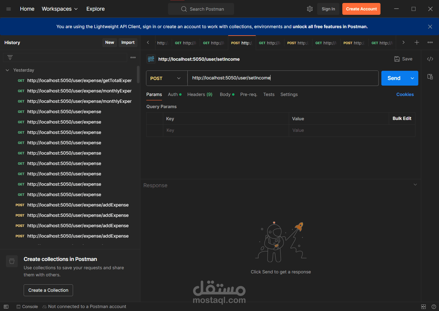Open the Explore page

95,9
